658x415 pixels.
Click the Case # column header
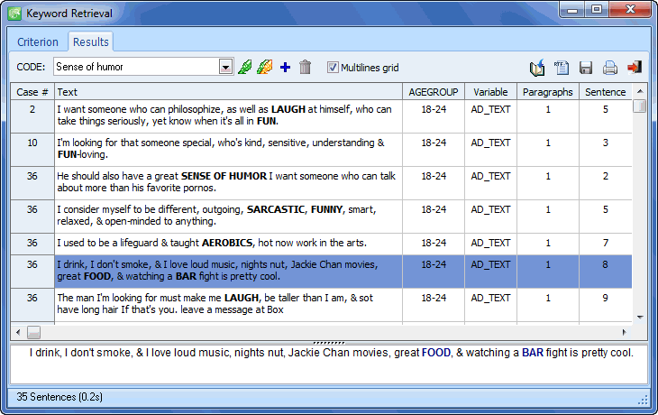[32, 92]
